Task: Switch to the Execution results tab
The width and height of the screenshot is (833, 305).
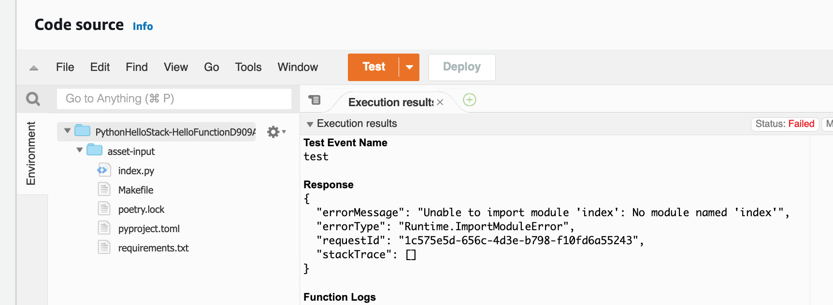Action: [x=390, y=102]
